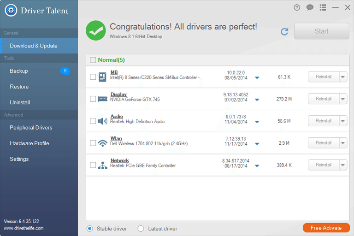The width and height of the screenshot is (354, 236).
Task: Go to Backup in sidebar
Action: click(x=39, y=71)
